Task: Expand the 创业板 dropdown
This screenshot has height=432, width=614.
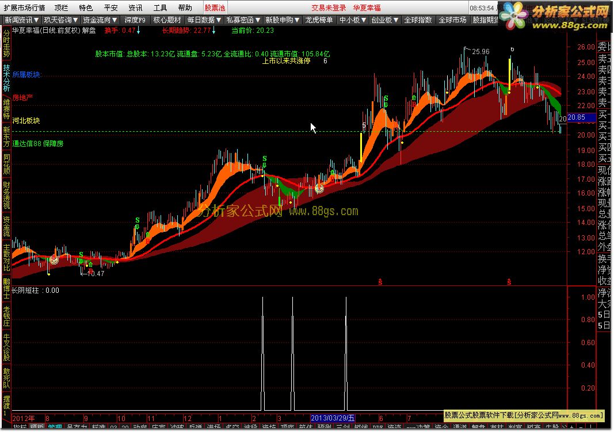Action: 384,20
